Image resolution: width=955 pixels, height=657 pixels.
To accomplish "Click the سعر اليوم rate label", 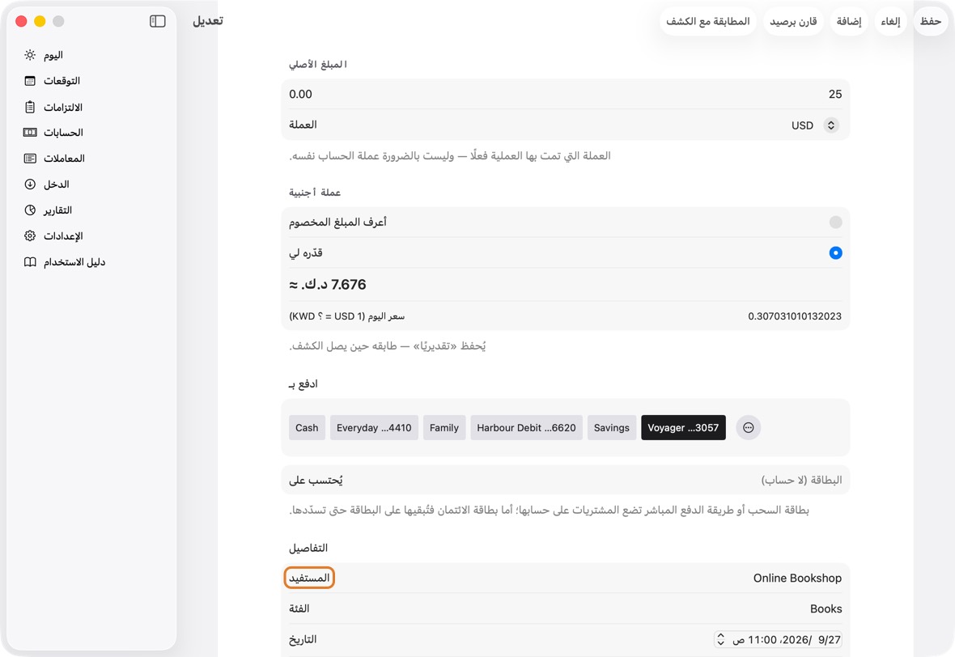I will click(x=346, y=316).
